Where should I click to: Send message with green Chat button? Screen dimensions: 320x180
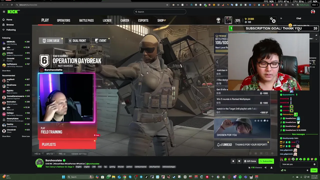[x=314, y=170]
